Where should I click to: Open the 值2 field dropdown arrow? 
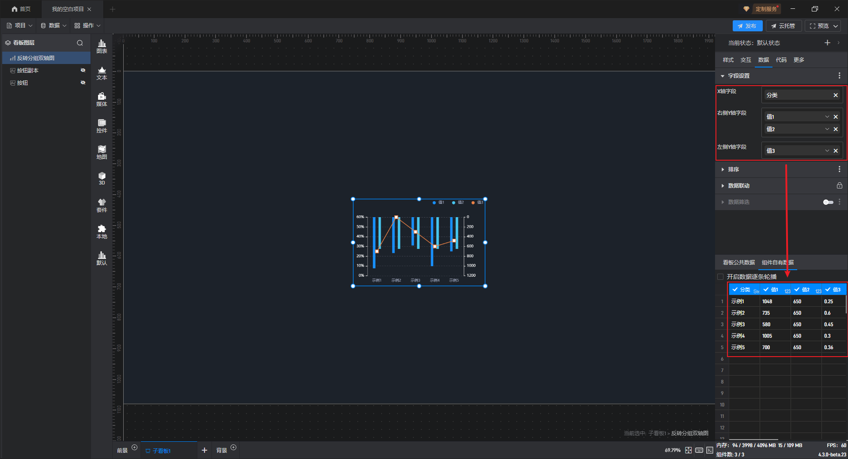[x=827, y=129]
